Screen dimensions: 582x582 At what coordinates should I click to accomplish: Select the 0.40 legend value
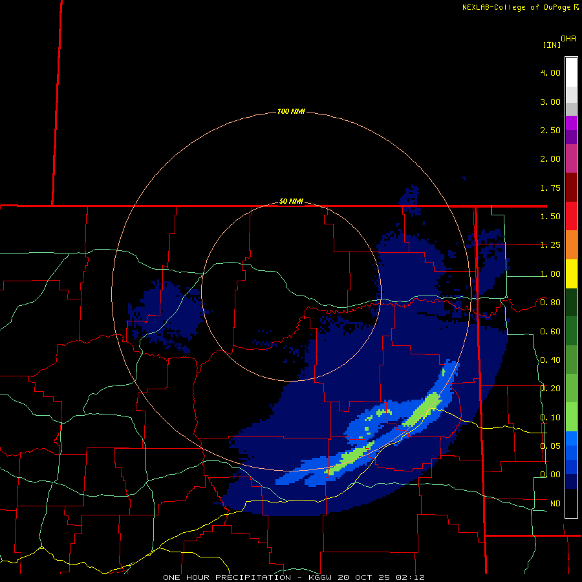550,360
